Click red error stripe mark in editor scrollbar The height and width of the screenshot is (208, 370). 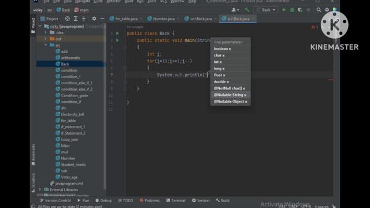tap(331, 80)
